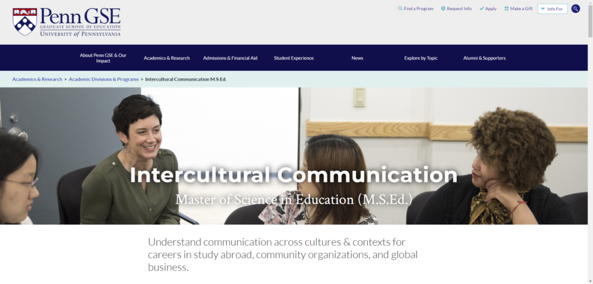Click the magnifier icon beside Find a Program
Image resolution: width=593 pixels, height=284 pixels.
pyautogui.click(x=400, y=8)
